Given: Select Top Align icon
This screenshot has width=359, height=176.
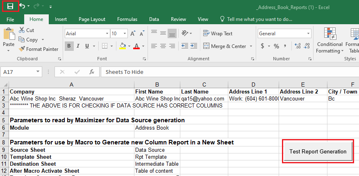Looking at the screenshot, I should pyautogui.click(x=154, y=32).
